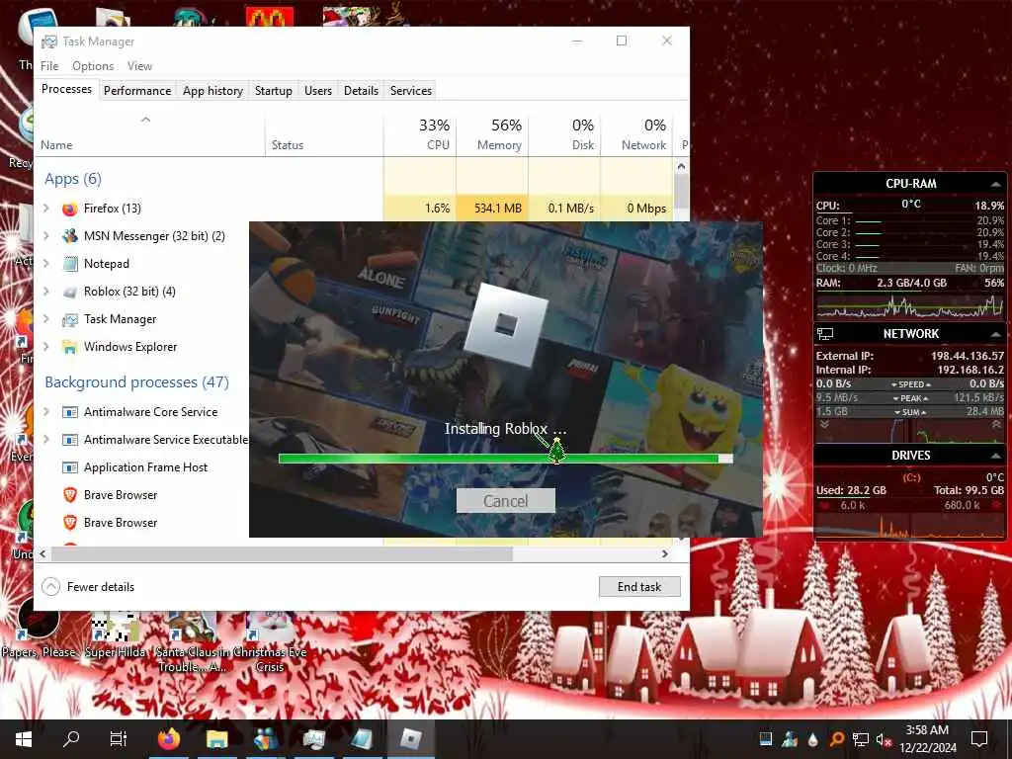Click the Background processes (47) heading
The image size is (1012, 759).
tap(136, 382)
